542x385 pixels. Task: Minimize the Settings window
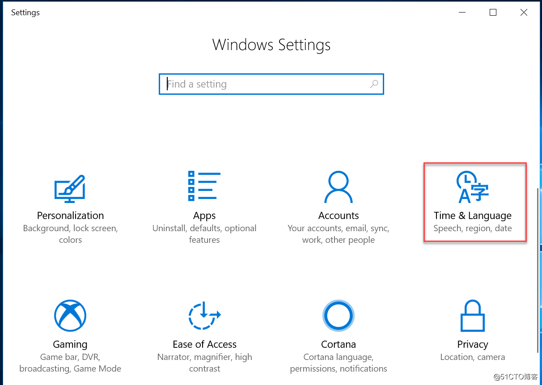click(462, 13)
